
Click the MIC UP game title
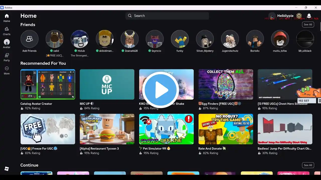(x=87, y=104)
